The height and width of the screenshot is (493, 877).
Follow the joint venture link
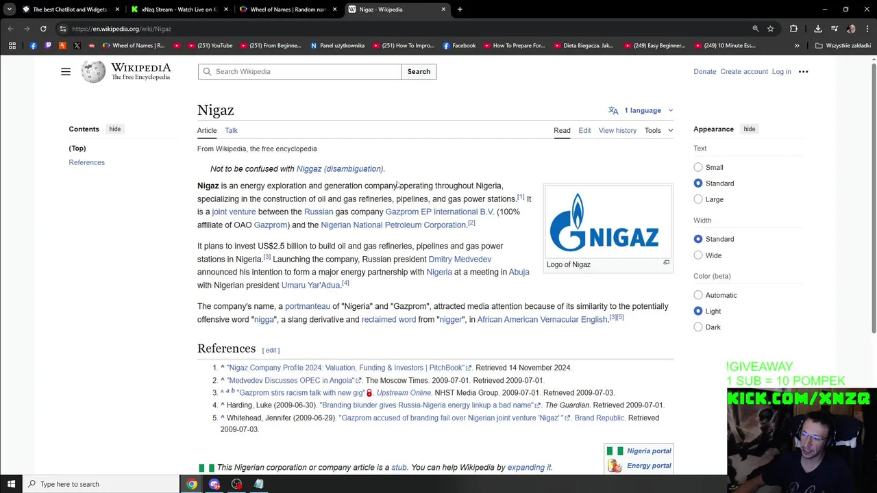(234, 212)
